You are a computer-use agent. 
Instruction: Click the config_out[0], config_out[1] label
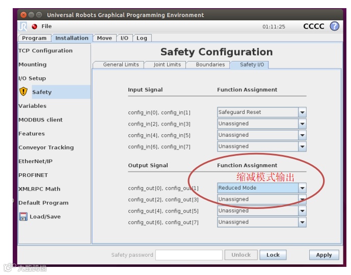[163, 188]
